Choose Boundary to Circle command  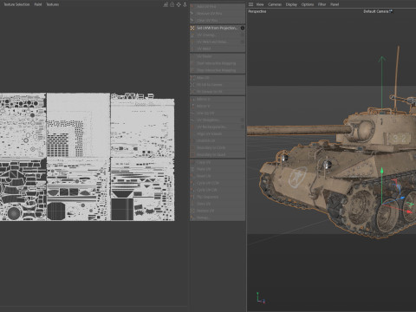pyautogui.click(x=218, y=147)
